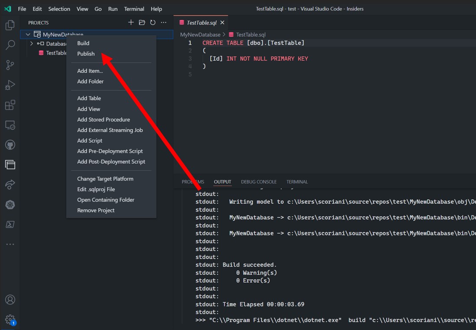Open the Search view icon
Viewport: 476px width, 330px height.
[x=10, y=45]
